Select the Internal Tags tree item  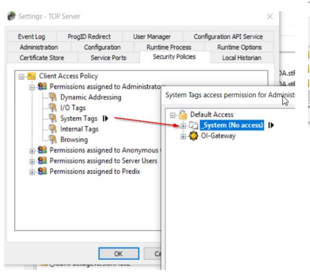coord(79,129)
